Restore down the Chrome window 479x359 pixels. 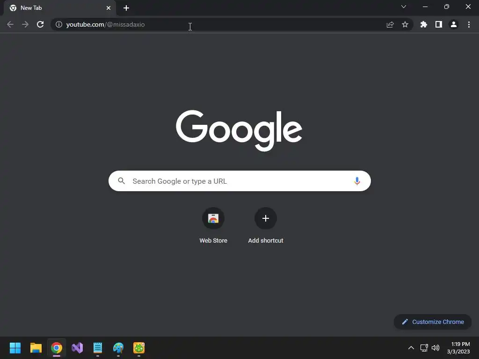tap(447, 7)
